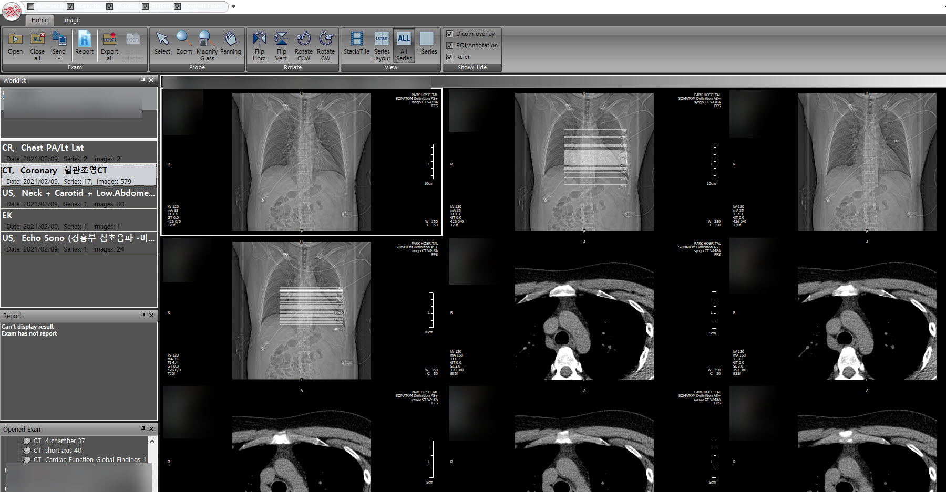Close the Opened Exam panel
The image size is (946, 492).
coord(151,429)
